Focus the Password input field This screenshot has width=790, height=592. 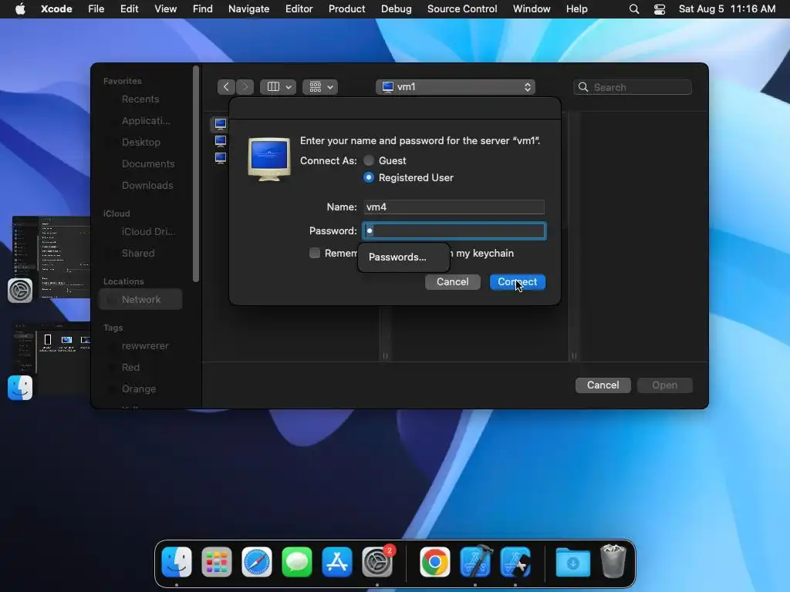pos(454,230)
